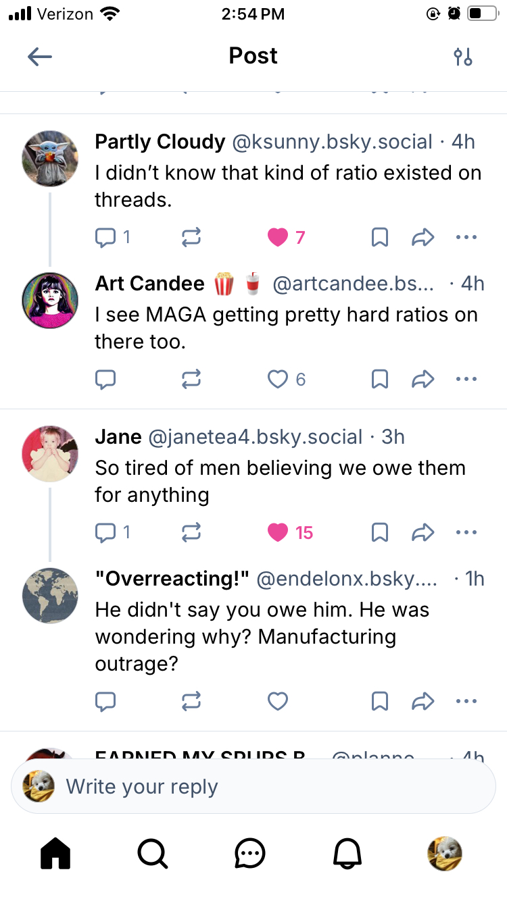This screenshot has width=507, height=901.
Task: Open more options on Art Candee's reply
Action: (x=466, y=380)
